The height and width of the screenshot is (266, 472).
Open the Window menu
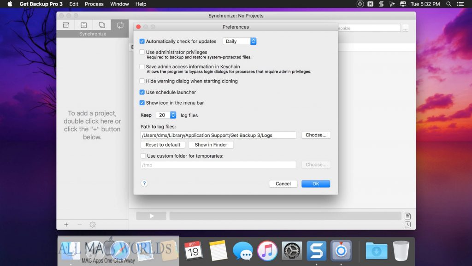[x=119, y=4]
